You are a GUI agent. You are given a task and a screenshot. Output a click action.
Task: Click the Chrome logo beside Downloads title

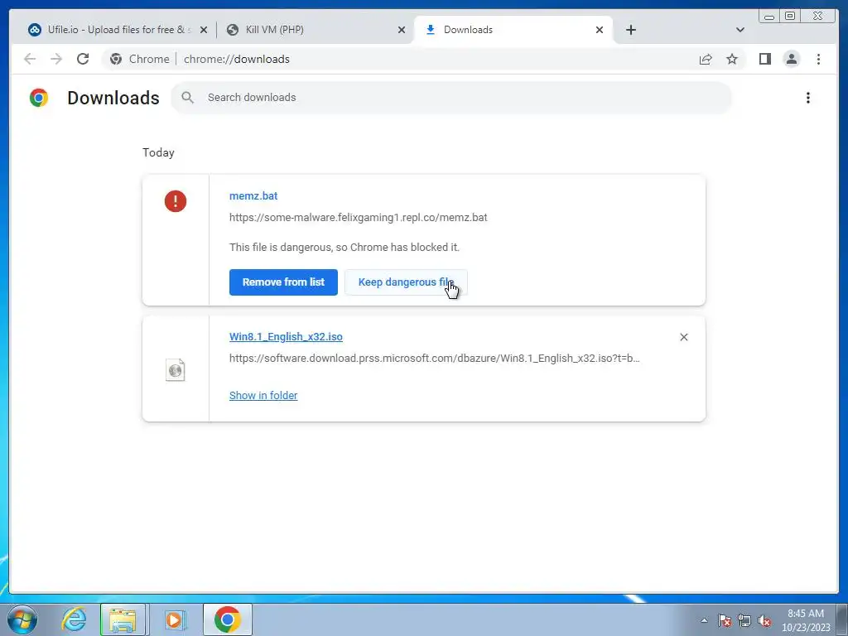tap(39, 98)
